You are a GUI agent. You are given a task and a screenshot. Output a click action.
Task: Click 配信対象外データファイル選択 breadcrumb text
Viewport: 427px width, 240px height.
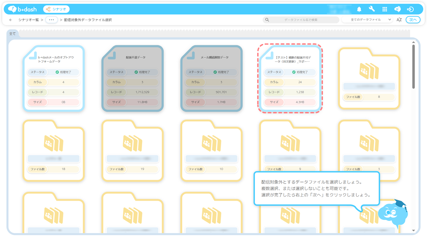click(x=88, y=20)
